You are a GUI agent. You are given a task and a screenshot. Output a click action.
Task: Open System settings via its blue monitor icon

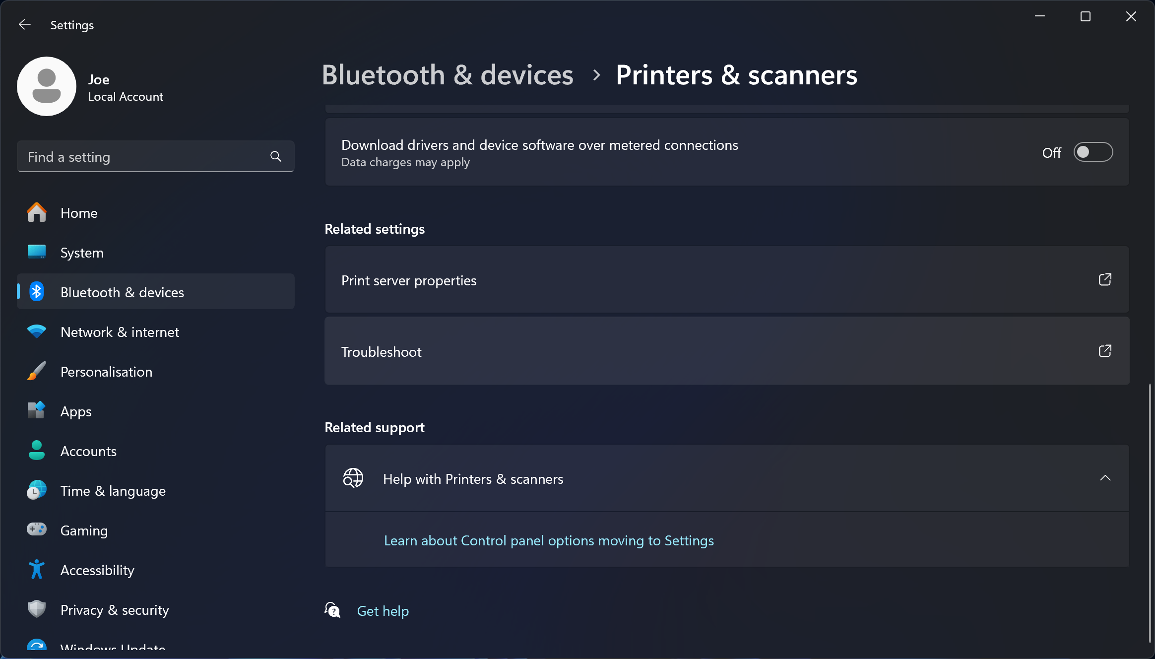point(36,252)
